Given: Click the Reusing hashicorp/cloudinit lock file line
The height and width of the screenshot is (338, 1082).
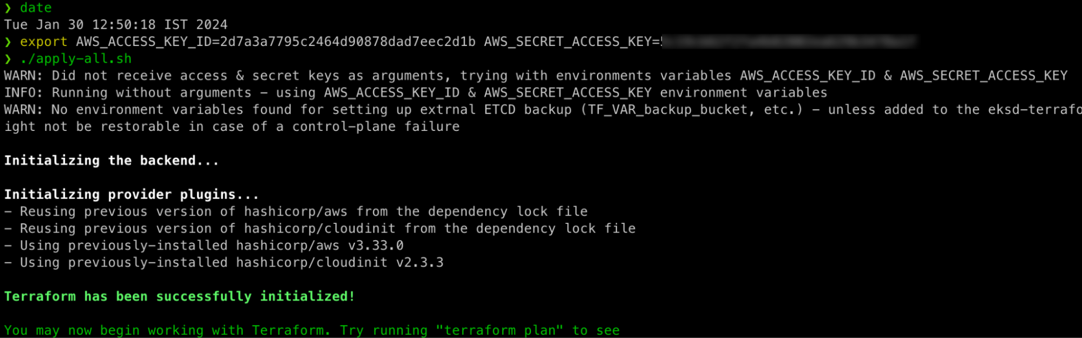Looking at the screenshot, I should coord(320,228).
